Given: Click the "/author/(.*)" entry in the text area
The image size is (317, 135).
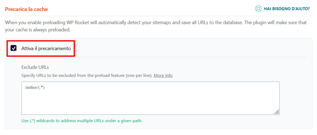Looking at the screenshot, I should click(34, 88).
